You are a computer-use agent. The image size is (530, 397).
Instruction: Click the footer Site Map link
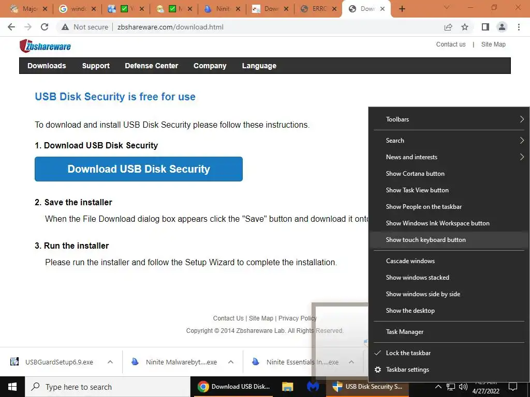261,318
